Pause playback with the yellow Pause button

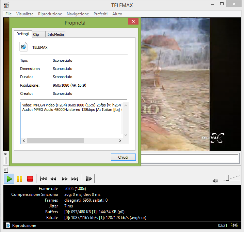(x=19, y=179)
